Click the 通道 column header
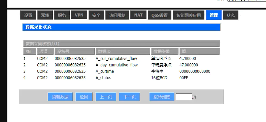Image resolution: width=266 pixels, height=122 pixels. pos(45,51)
